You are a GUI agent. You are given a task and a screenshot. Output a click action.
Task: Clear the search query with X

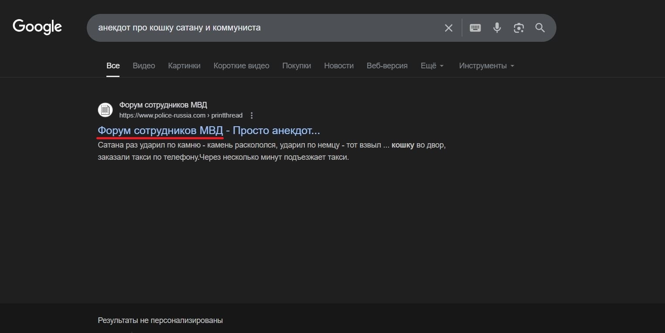448,28
